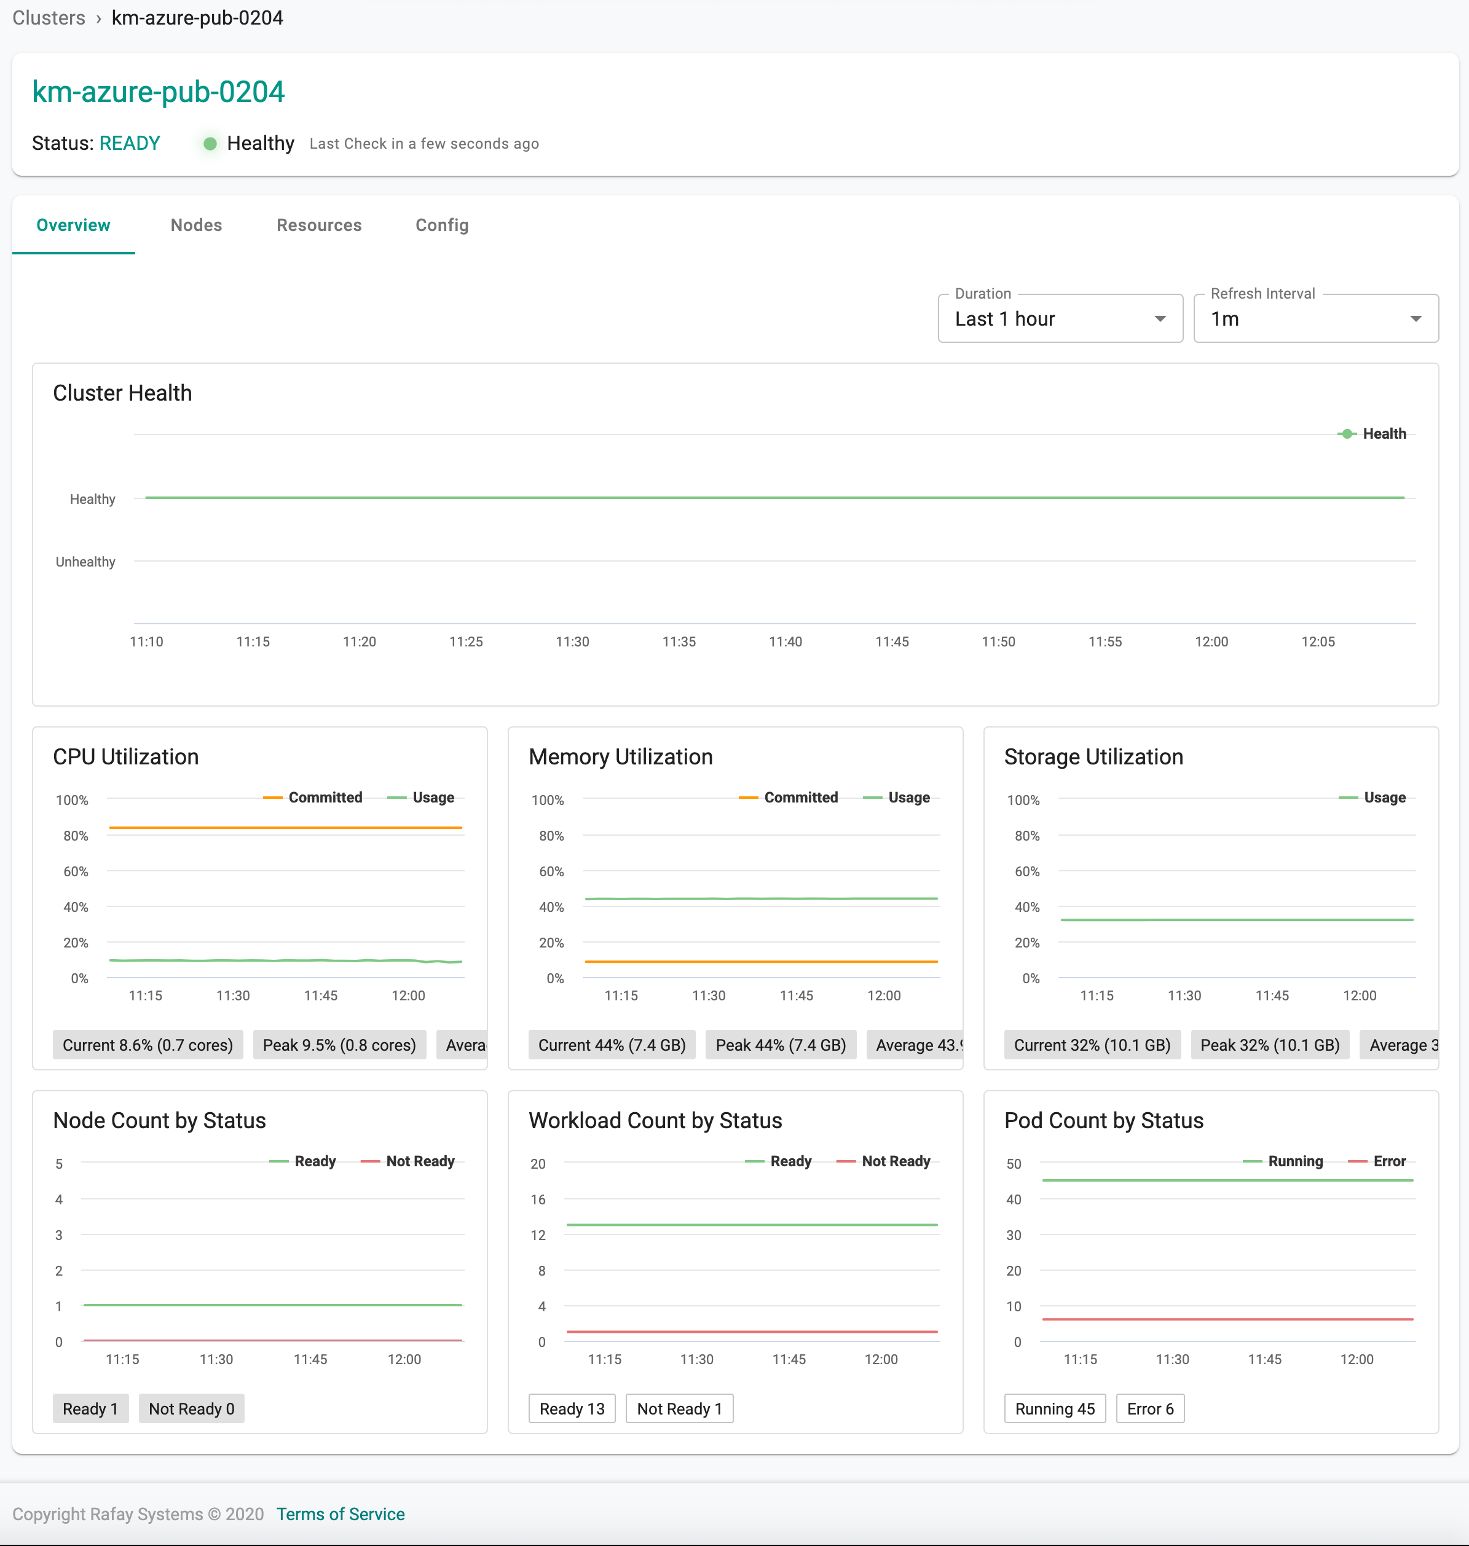Click the Running 45 pods button
Screen dimensions: 1469x1546
1055,1408
